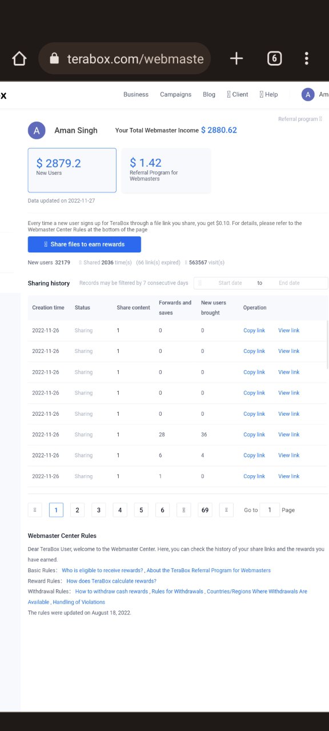Open How does TeraBox calculate rewards link
The width and height of the screenshot is (329, 731).
pyautogui.click(x=111, y=581)
